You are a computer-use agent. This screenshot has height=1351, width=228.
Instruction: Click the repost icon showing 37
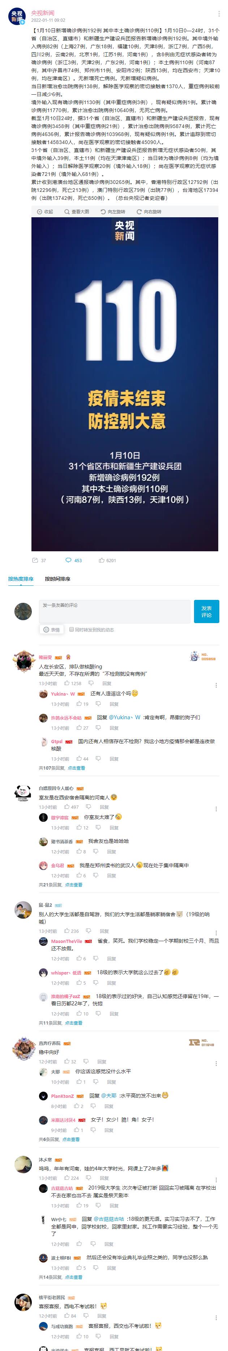click(x=39, y=560)
